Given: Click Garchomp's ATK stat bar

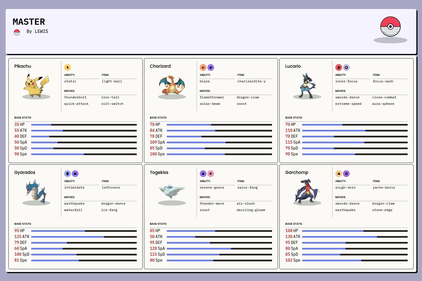Looking at the screenshot, I should click(x=355, y=237).
